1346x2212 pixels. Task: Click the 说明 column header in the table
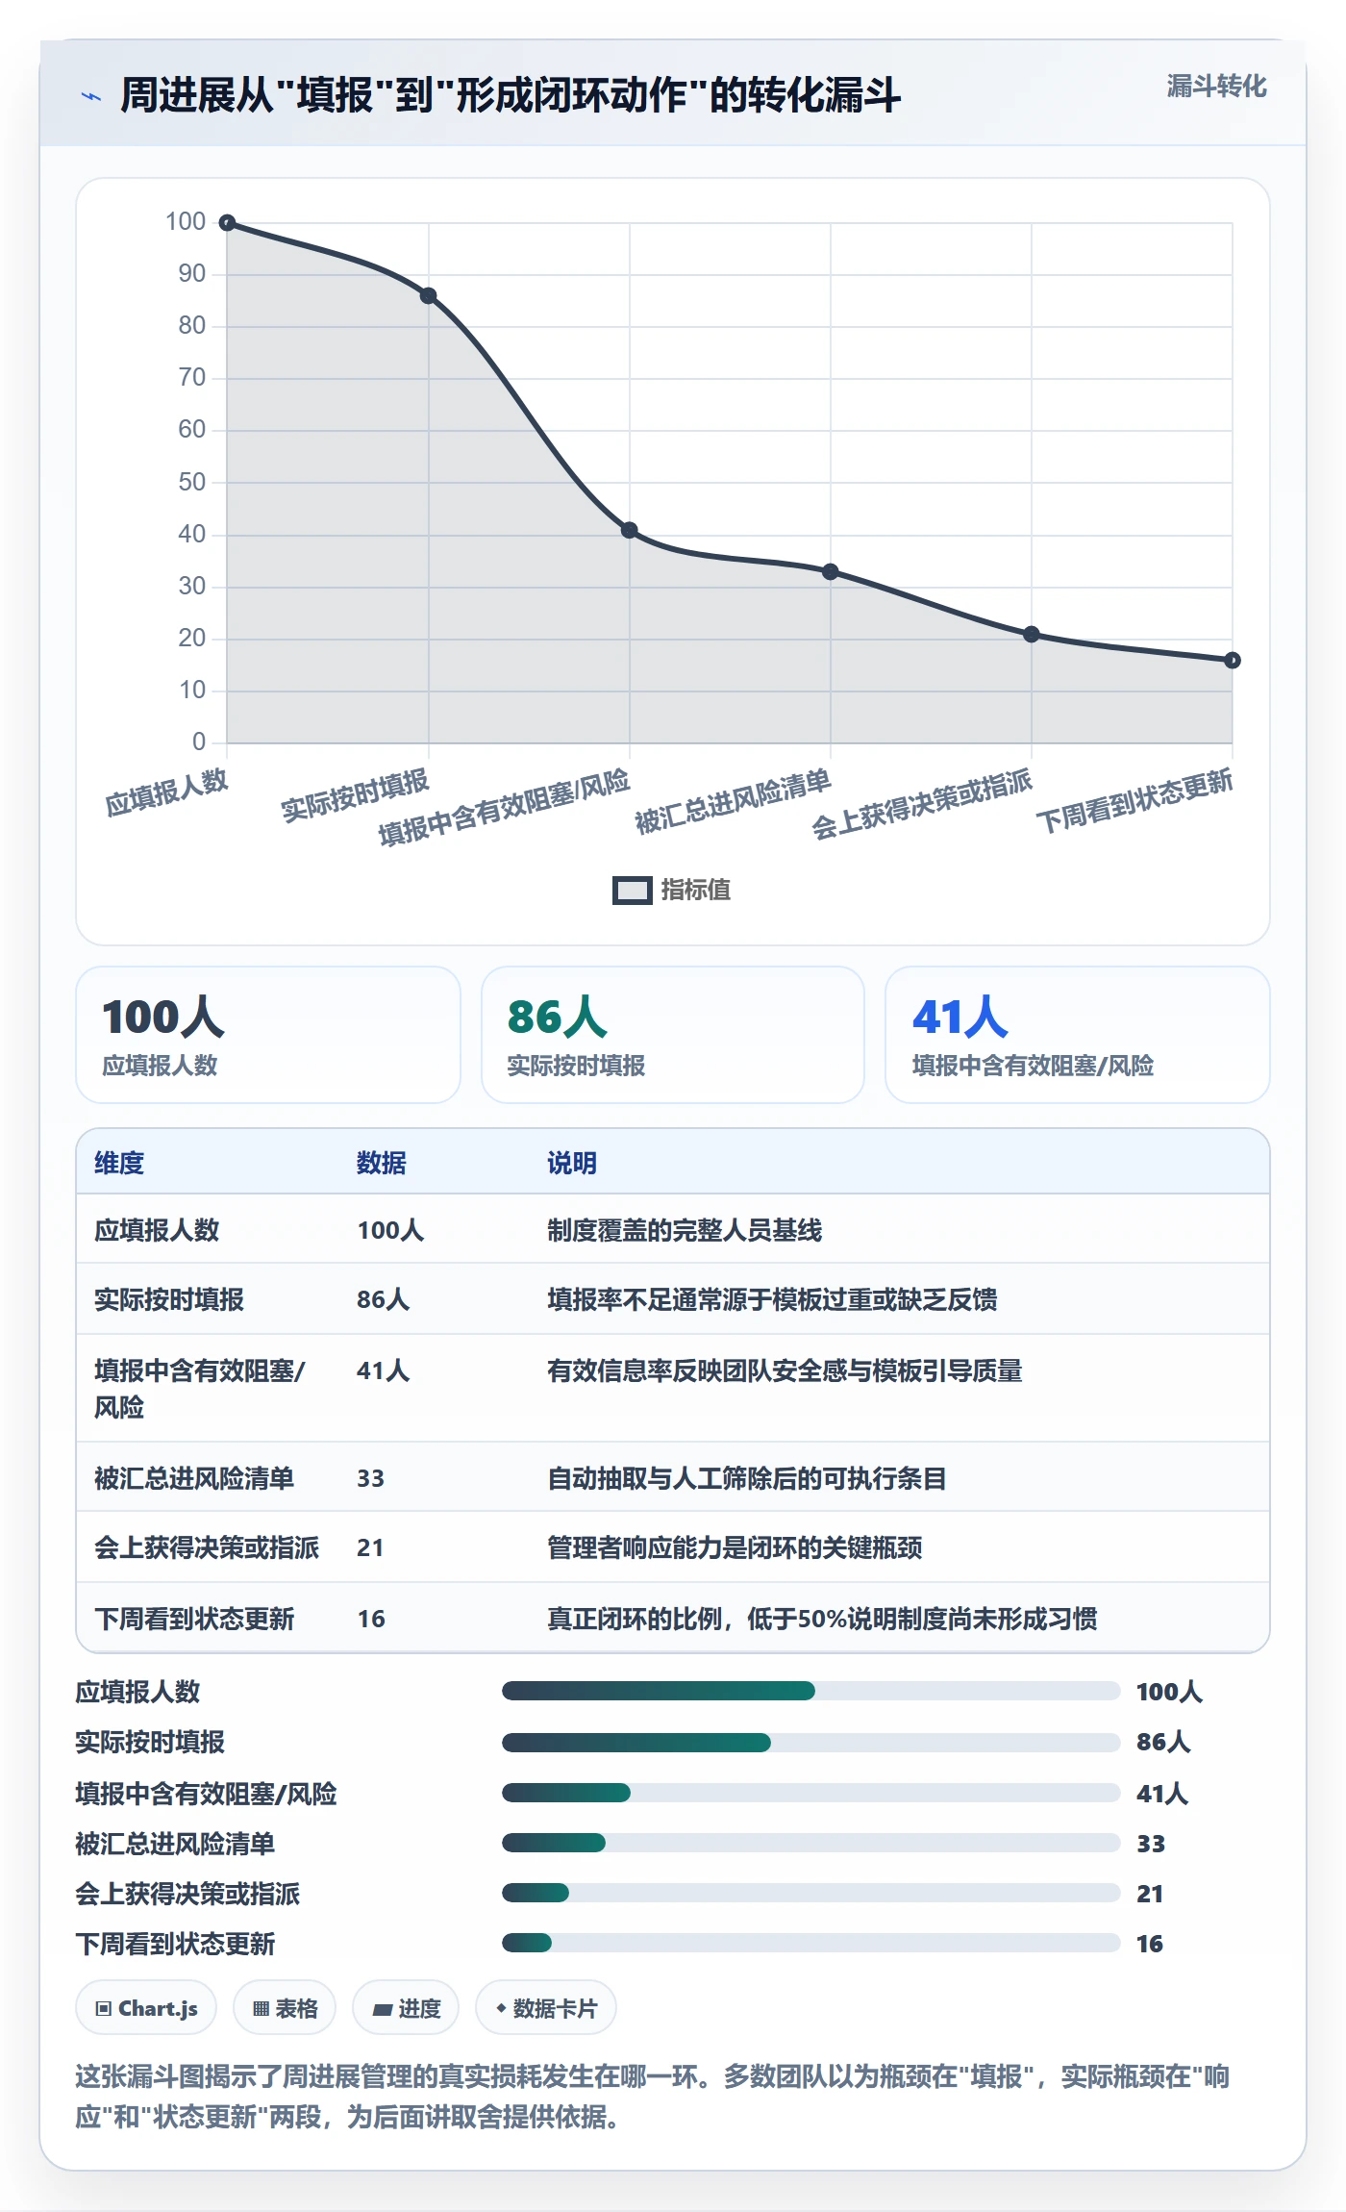(x=572, y=1163)
